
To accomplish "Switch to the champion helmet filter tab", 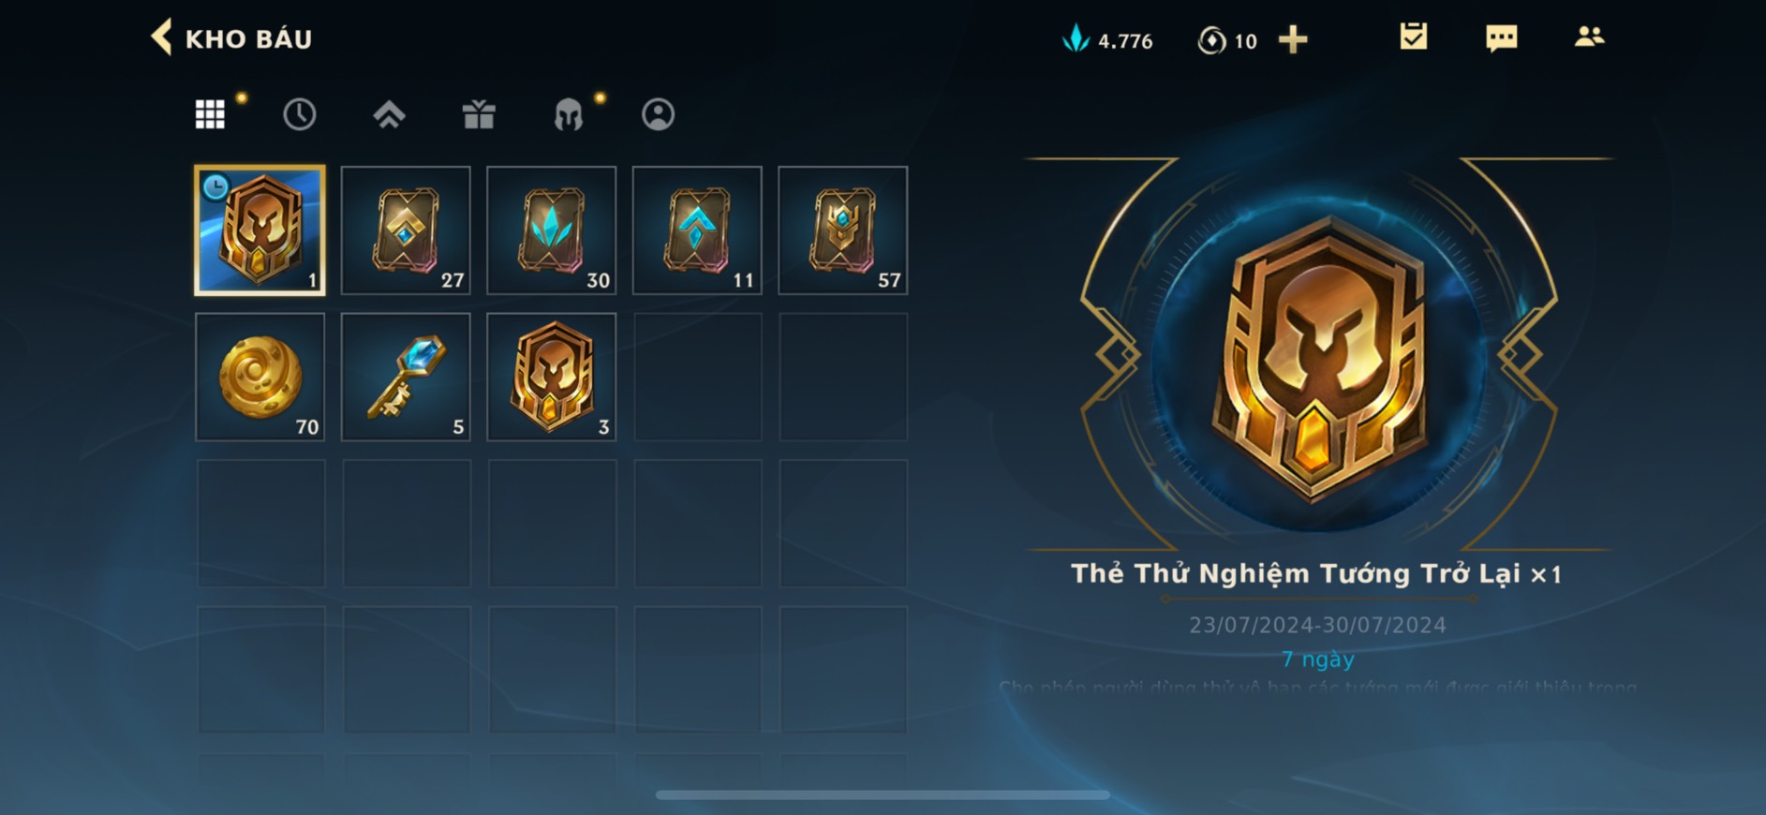I will (x=568, y=114).
